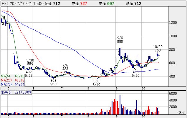
Task: Click the 9/26 low annotation of 495
Action: point(135,72)
